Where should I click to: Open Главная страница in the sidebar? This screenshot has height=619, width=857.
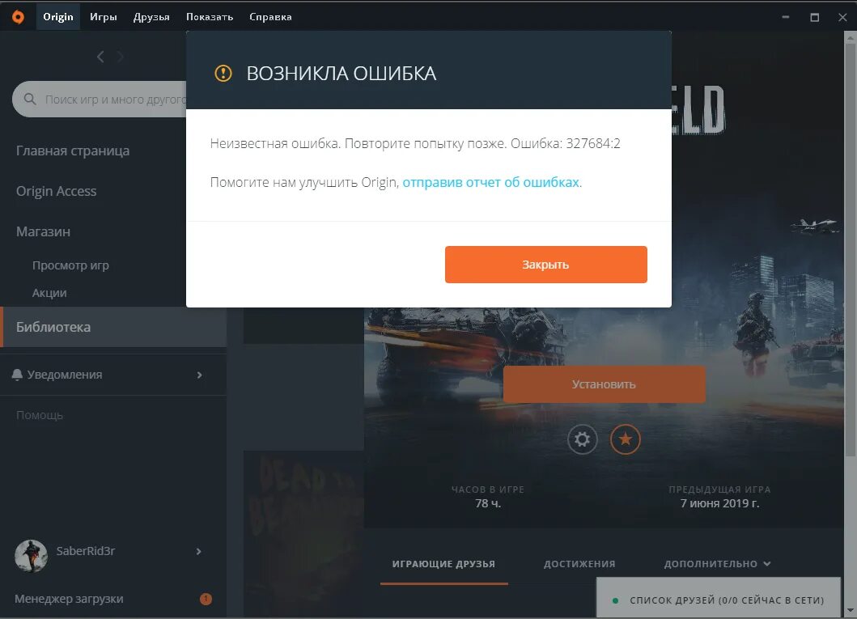pyautogui.click(x=73, y=151)
